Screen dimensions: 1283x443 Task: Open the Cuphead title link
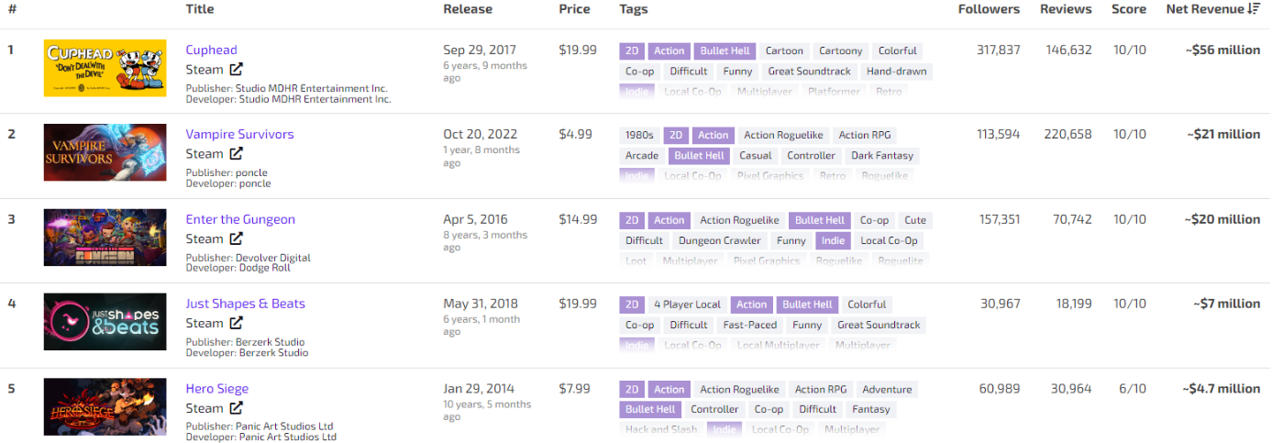coord(211,50)
